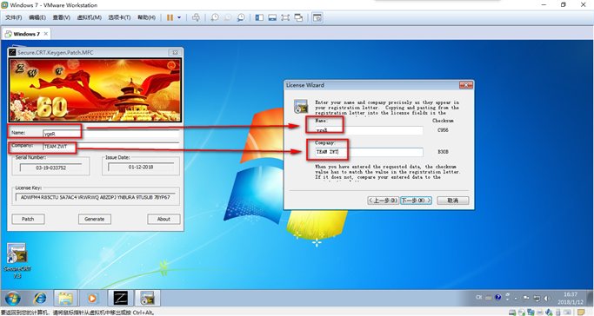Click the License Key text field
Image resolution: width=594 pixels, height=316 pixels.
[x=96, y=197]
